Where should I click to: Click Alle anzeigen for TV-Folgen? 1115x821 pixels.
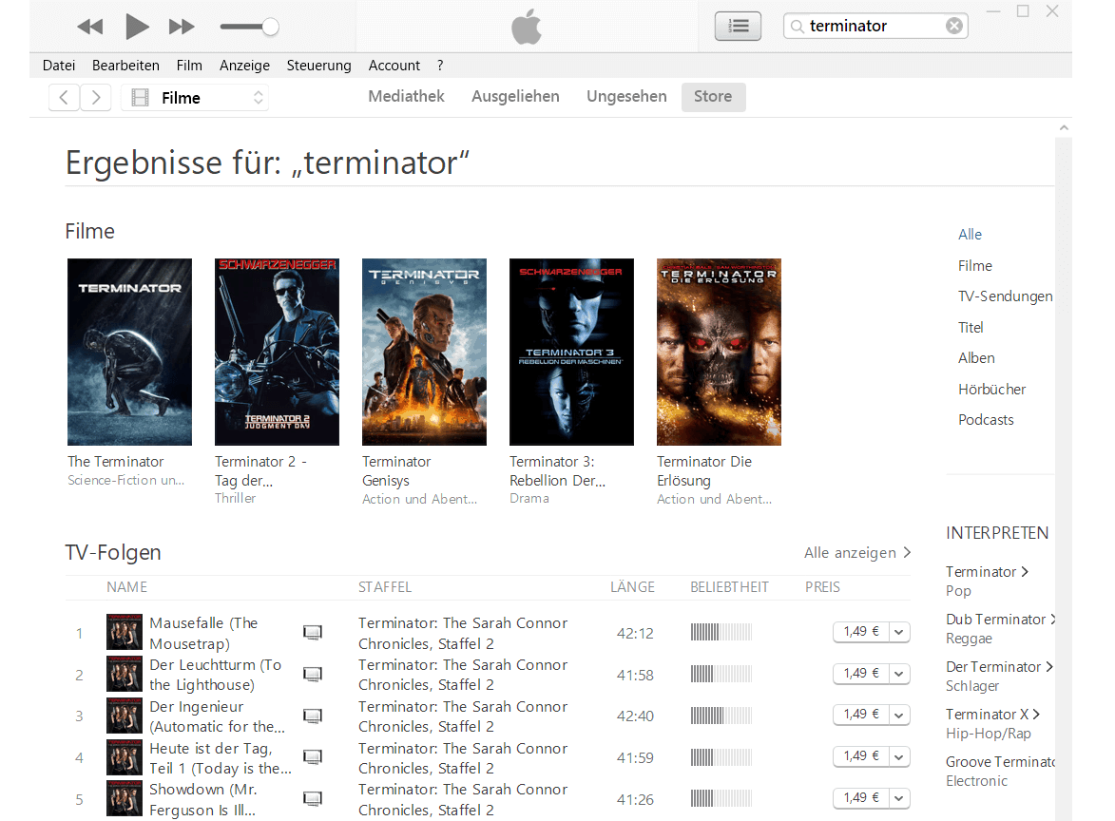pos(857,553)
